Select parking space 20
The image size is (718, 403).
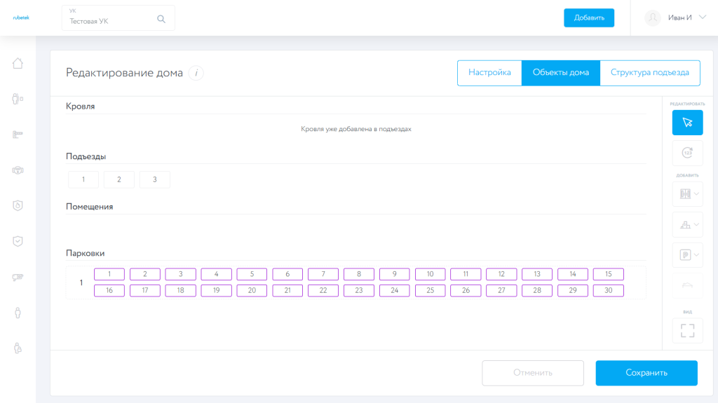tap(252, 290)
